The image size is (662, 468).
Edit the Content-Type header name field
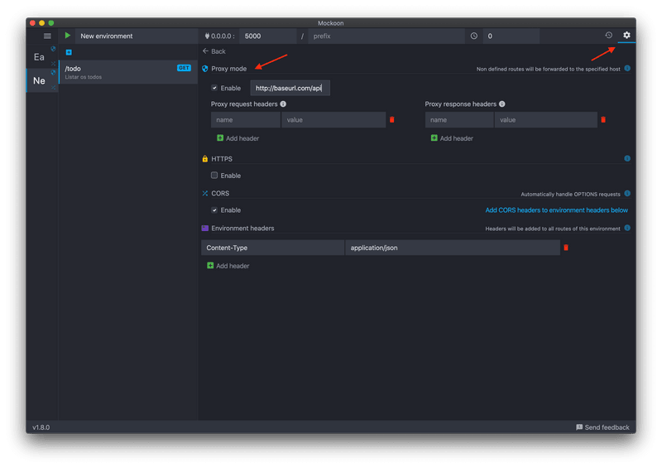(x=273, y=248)
